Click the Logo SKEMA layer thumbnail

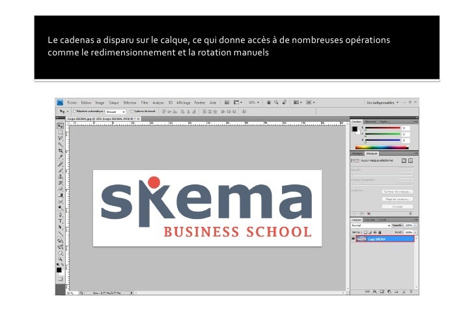coord(361,239)
